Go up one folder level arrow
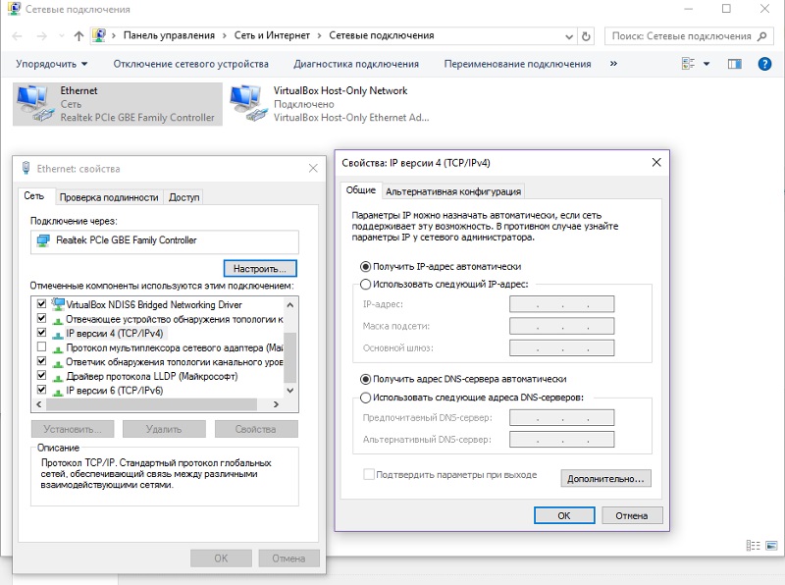Viewport: 785px width, 585px height. tap(78, 36)
